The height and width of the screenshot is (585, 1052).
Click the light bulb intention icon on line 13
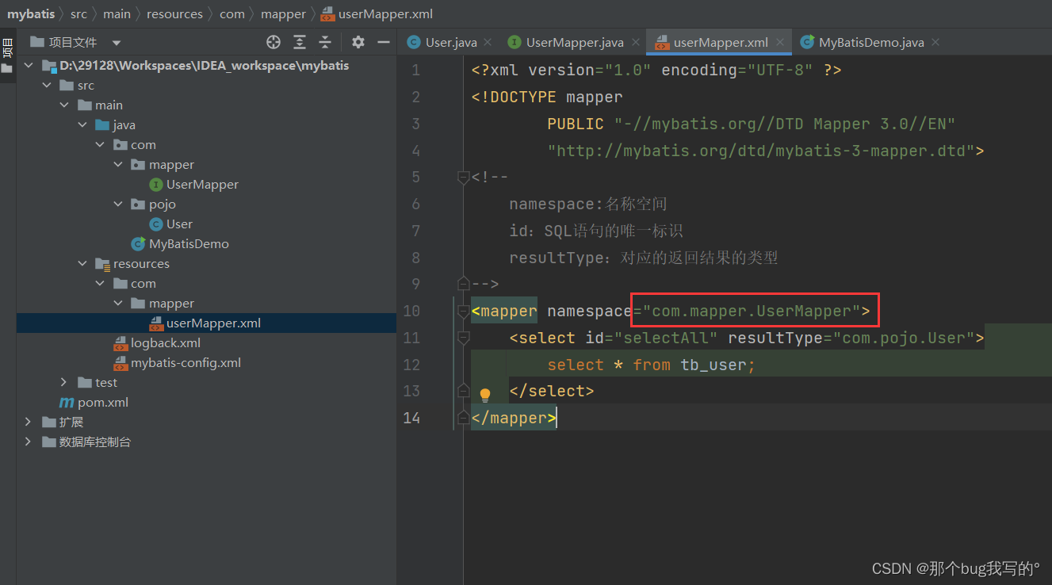click(485, 394)
